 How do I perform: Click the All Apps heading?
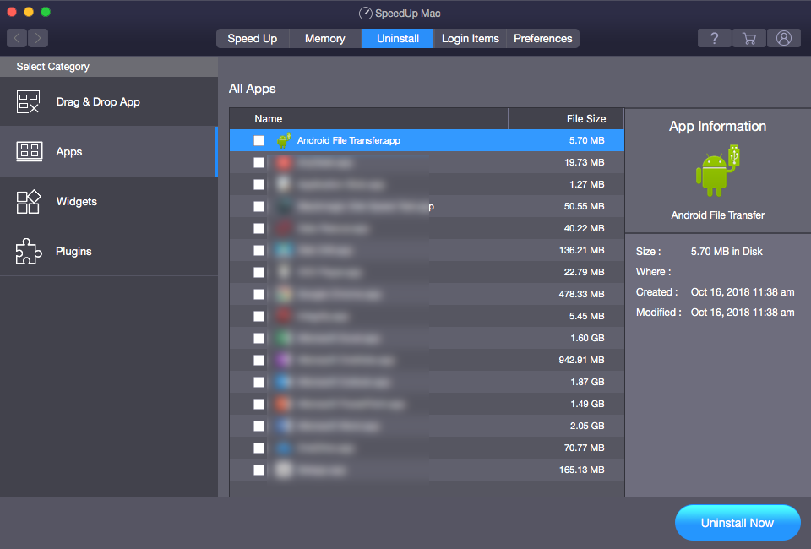pyautogui.click(x=252, y=89)
